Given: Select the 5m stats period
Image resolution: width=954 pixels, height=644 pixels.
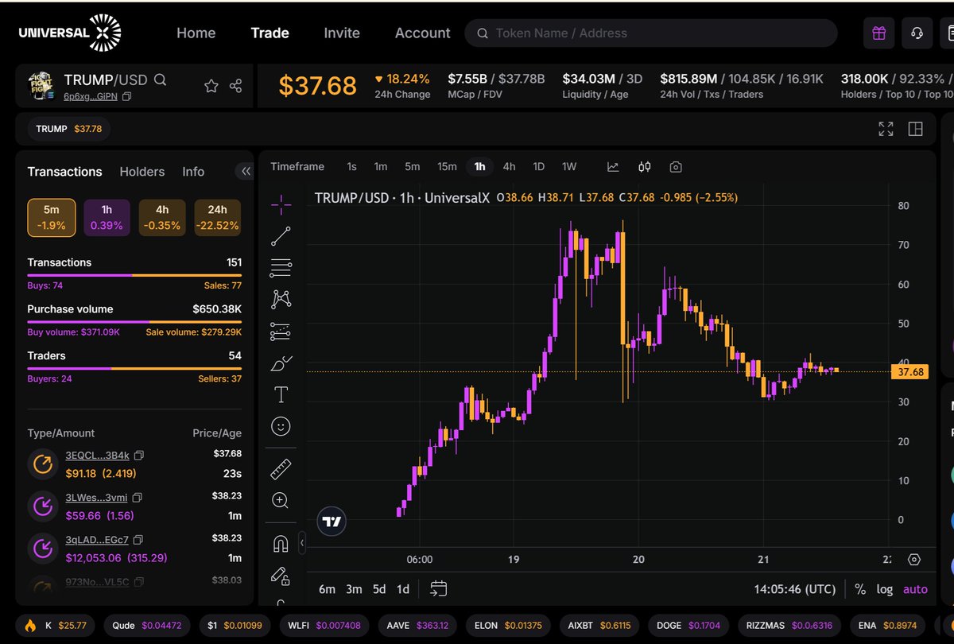Looking at the screenshot, I should tap(52, 218).
